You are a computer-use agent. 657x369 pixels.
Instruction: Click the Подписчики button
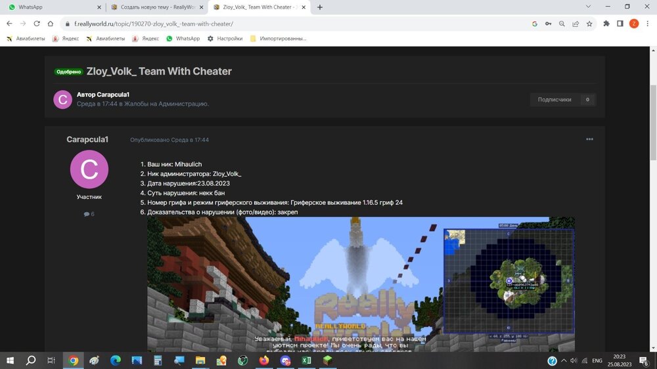562,100
